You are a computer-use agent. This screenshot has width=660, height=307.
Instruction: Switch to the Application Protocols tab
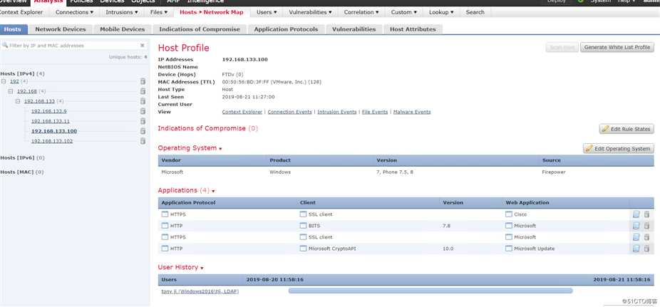click(x=287, y=29)
